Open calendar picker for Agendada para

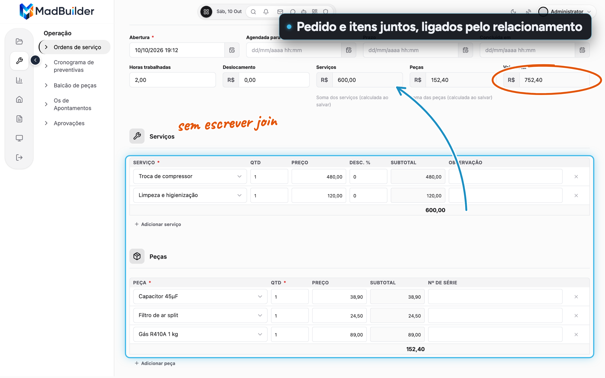349,50
